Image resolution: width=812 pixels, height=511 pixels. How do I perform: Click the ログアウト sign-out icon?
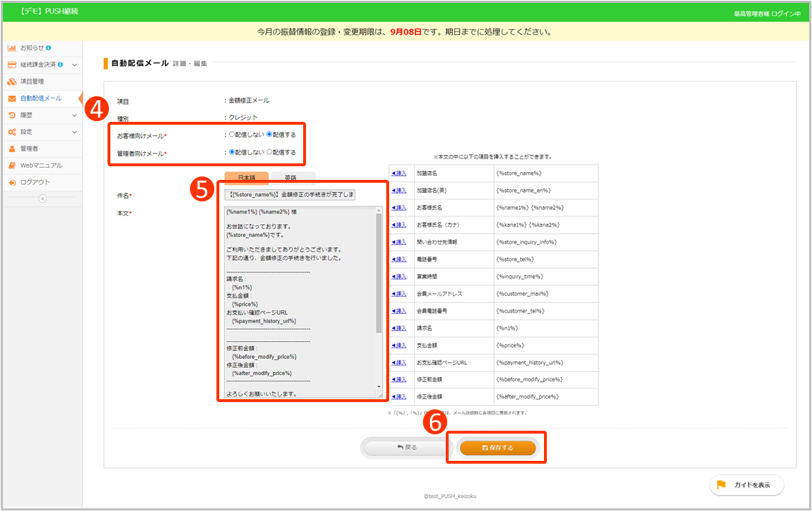coord(11,182)
